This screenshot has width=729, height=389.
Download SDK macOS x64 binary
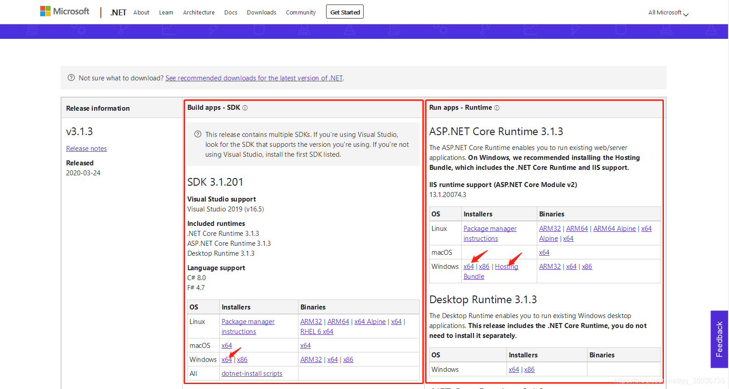[305, 346]
